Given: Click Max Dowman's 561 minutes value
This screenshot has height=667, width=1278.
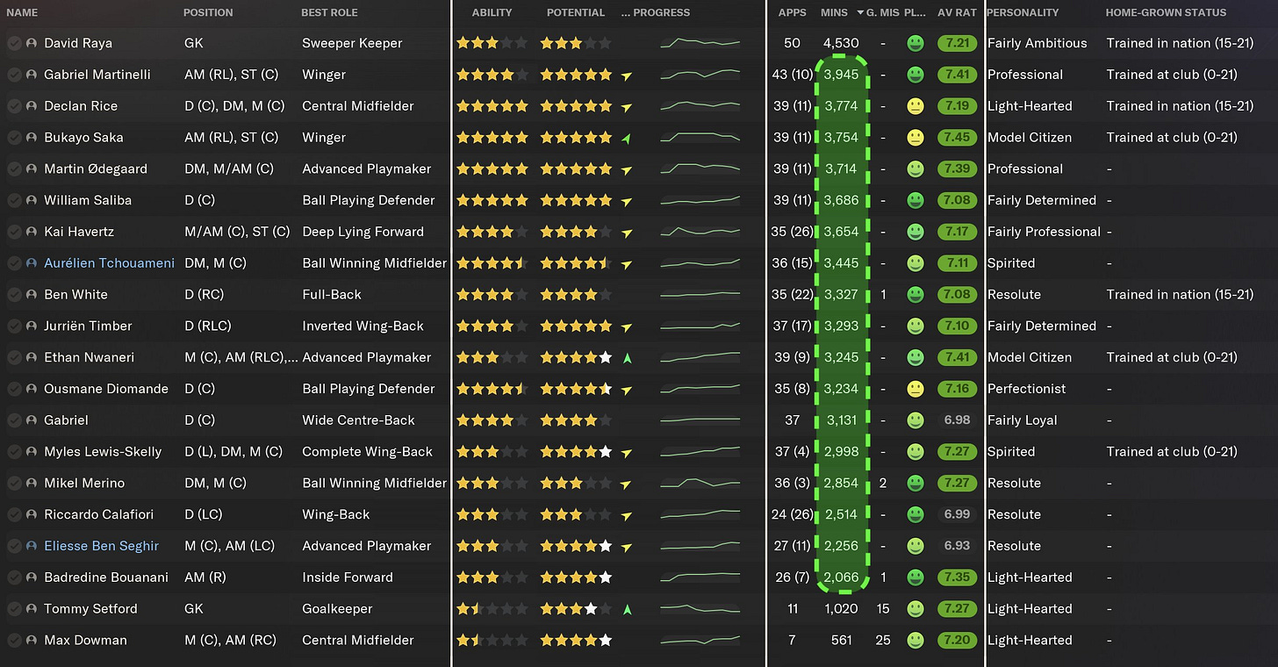Looking at the screenshot, I should [841, 640].
